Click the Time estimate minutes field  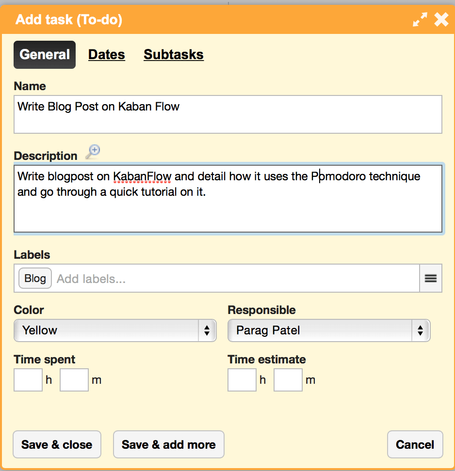coord(288,380)
